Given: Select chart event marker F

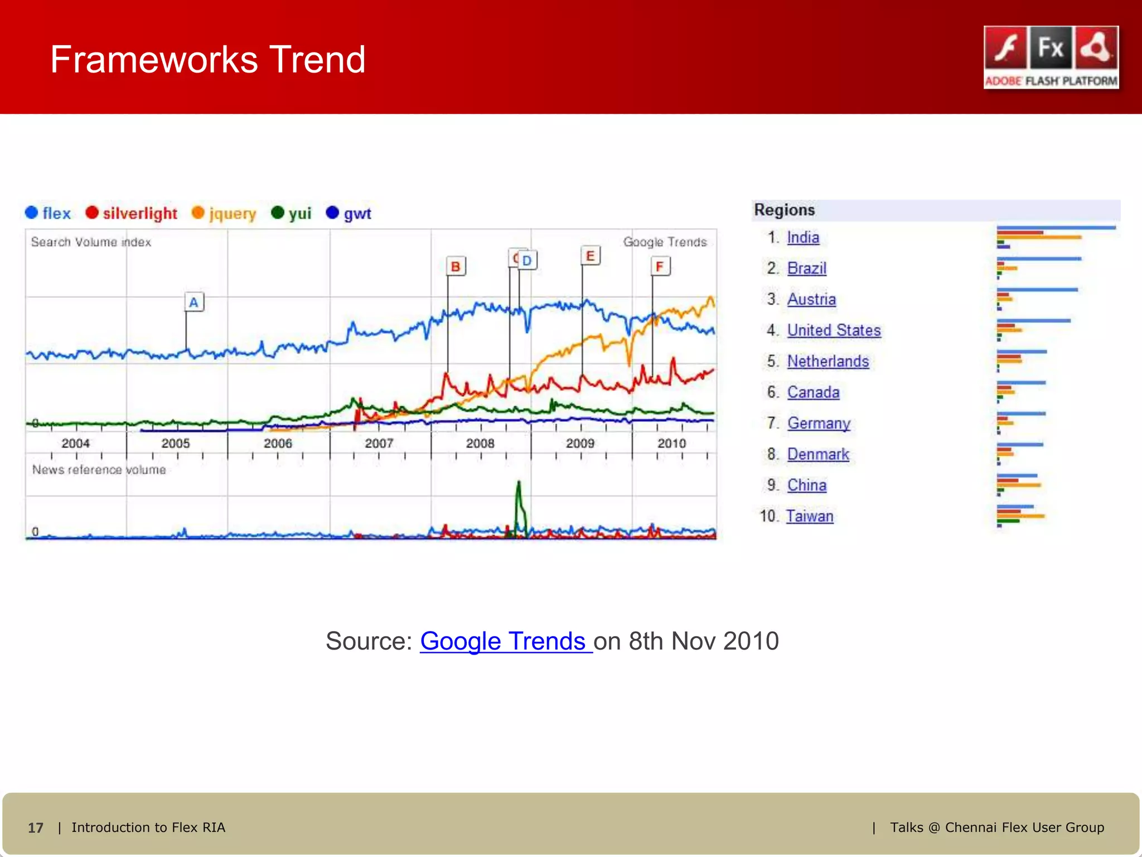Looking at the screenshot, I should pyautogui.click(x=660, y=267).
